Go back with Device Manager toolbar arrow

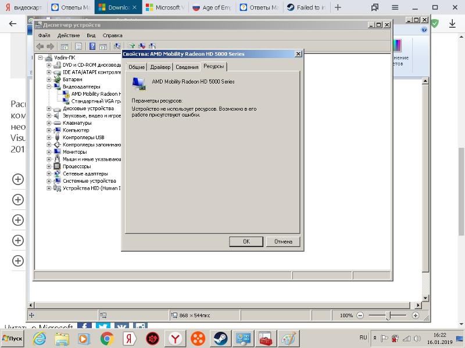[x=40, y=46]
